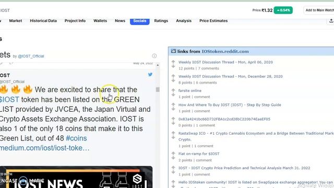The image size is (334, 188).
Task: Upvote Weekly IOST Discussion December 28 post
Action: pos(173,76)
